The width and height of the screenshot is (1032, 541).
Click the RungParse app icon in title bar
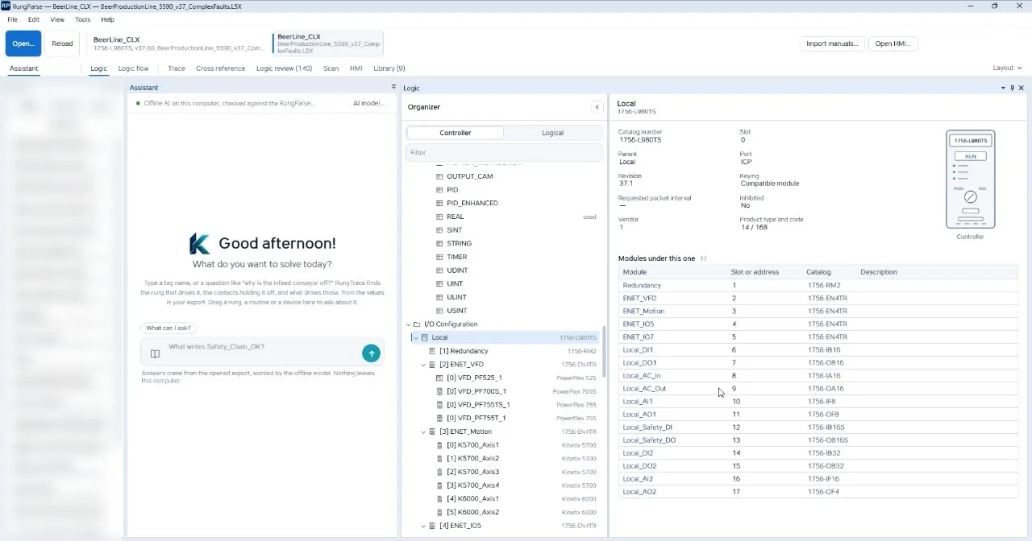pyautogui.click(x=6, y=6)
